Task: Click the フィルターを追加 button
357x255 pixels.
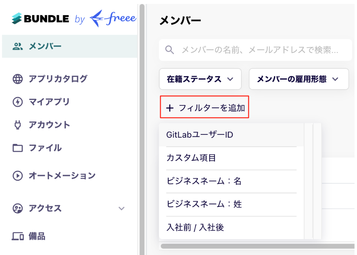Action: (x=205, y=107)
